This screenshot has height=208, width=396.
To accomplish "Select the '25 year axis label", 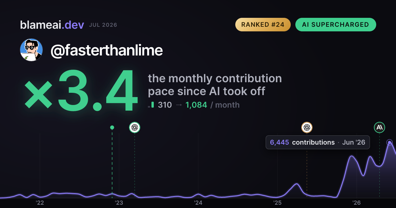I will pyautogui.click(x=277, y=202).
